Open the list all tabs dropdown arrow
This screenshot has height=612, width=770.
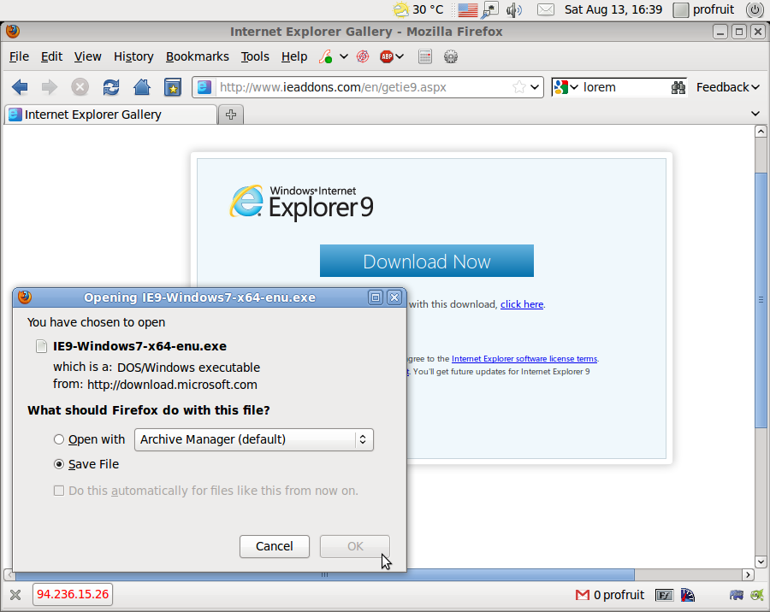pyautogui.click(x=755, y=114)
